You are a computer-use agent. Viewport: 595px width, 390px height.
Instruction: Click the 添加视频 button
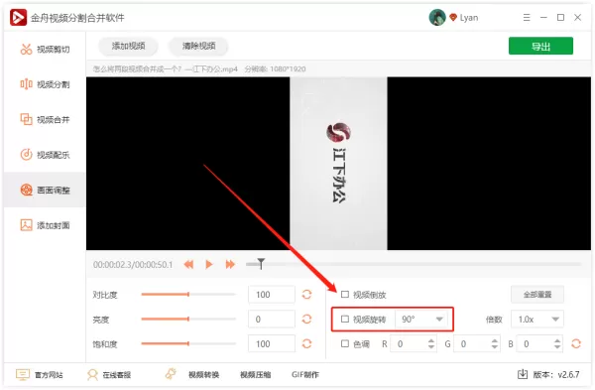[x=128, y=46]
